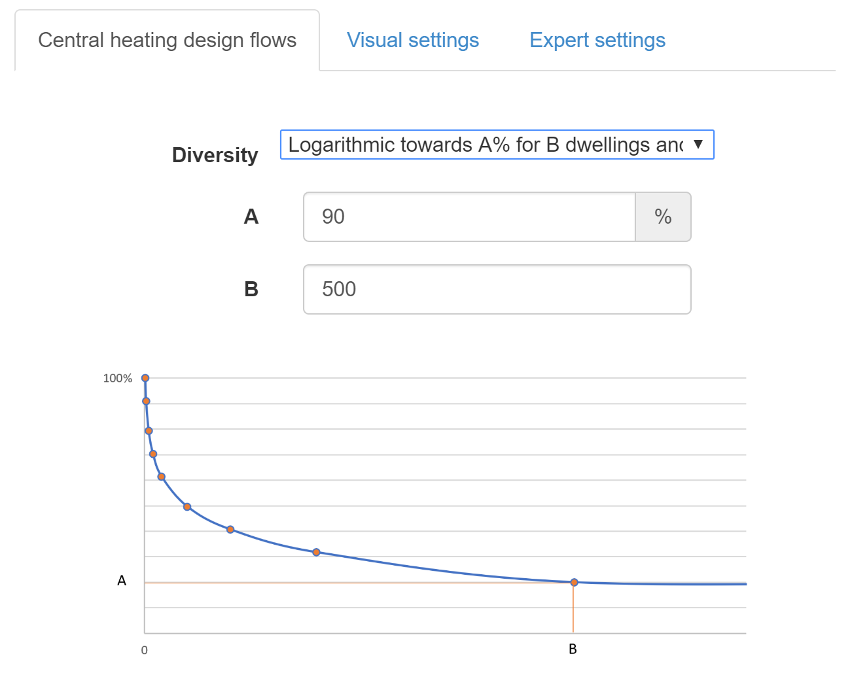This screenshot has width=852, height=688.
Task: Click the data point where curve meets B
Action: point(574,582)
